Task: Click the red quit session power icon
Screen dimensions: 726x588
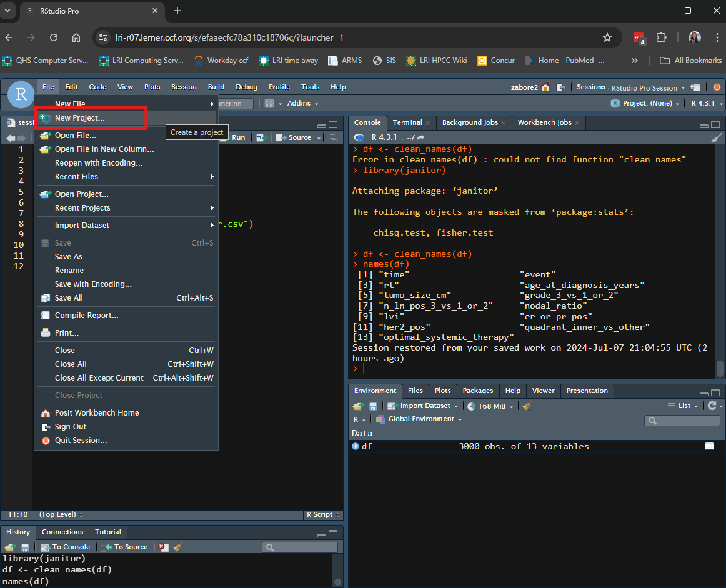Action: pyautogui.click(x=717, y=87)
